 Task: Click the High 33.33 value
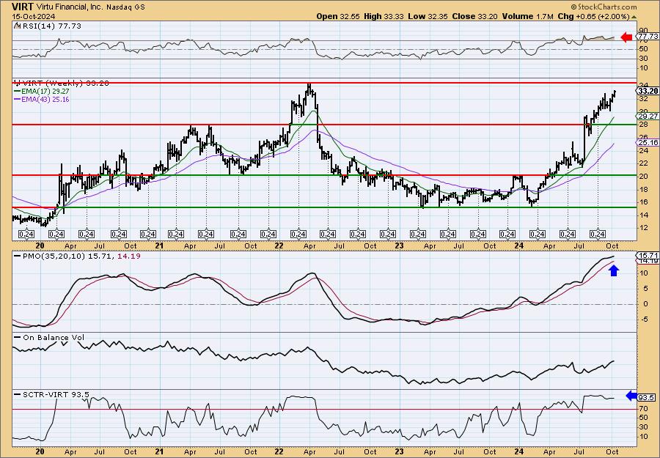pos(382,16)
